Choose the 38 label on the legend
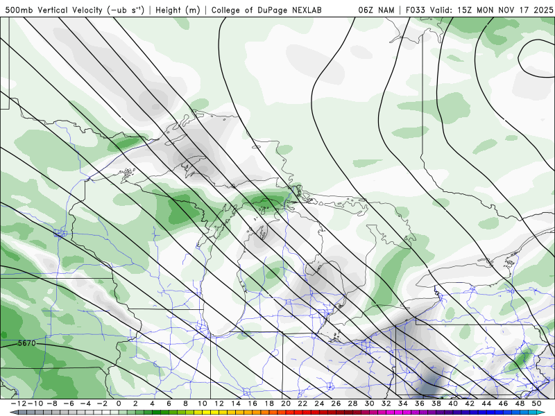Viewport: 555px width, 416px height. 436,404
